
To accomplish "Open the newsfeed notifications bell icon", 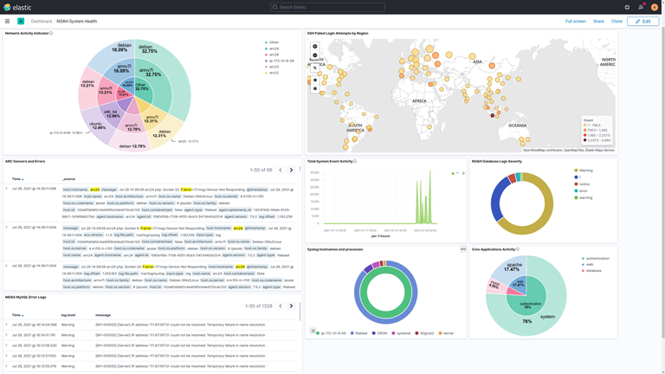I will click(641, 7).
